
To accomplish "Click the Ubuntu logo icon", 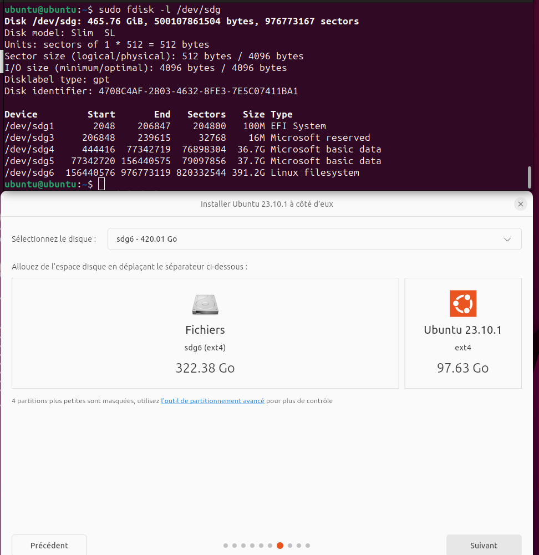I will coord(463,303).
